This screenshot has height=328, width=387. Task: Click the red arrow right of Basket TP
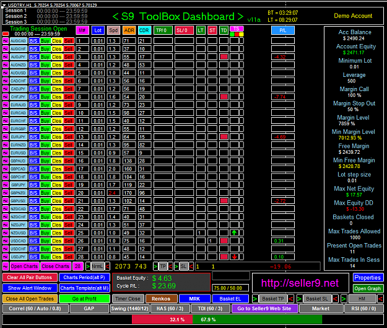(x=291, y=299)
